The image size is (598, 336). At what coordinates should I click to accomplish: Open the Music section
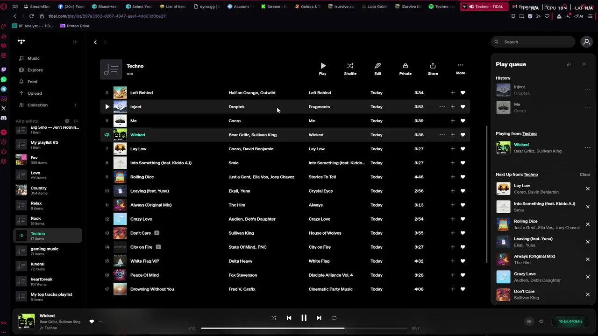pyautogui.click(x=33, y=58)
